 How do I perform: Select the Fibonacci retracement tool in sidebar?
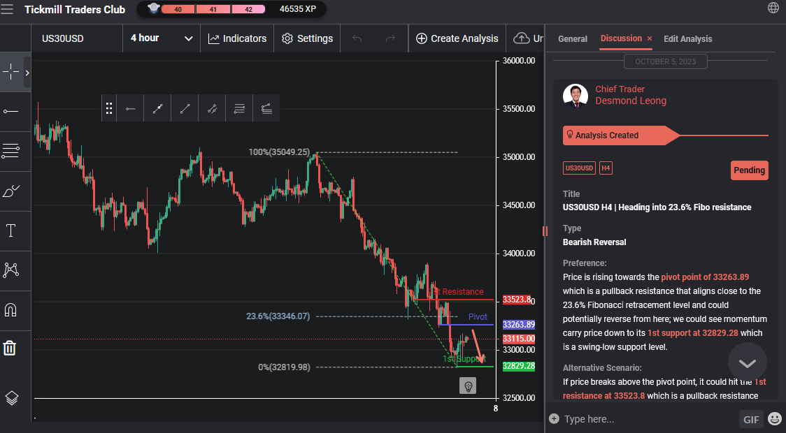tap(10, 151)
